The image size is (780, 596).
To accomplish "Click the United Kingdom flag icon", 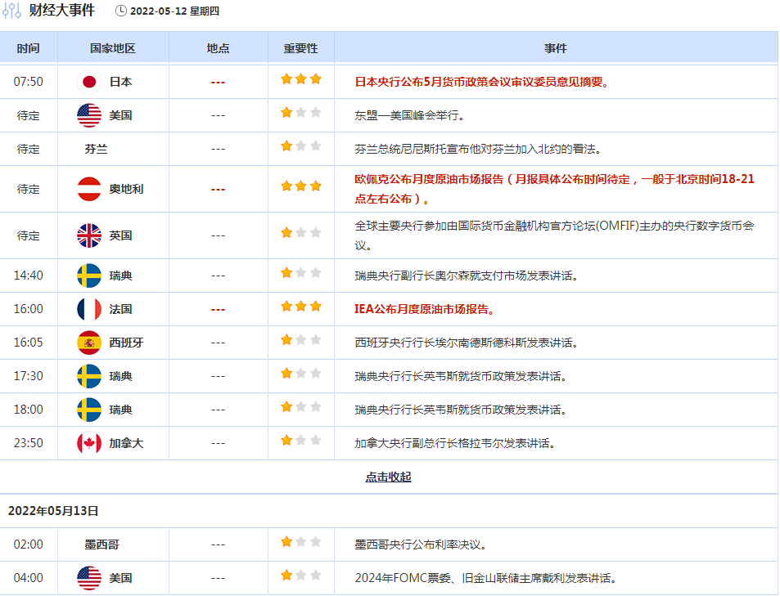I will pos(89,235).
